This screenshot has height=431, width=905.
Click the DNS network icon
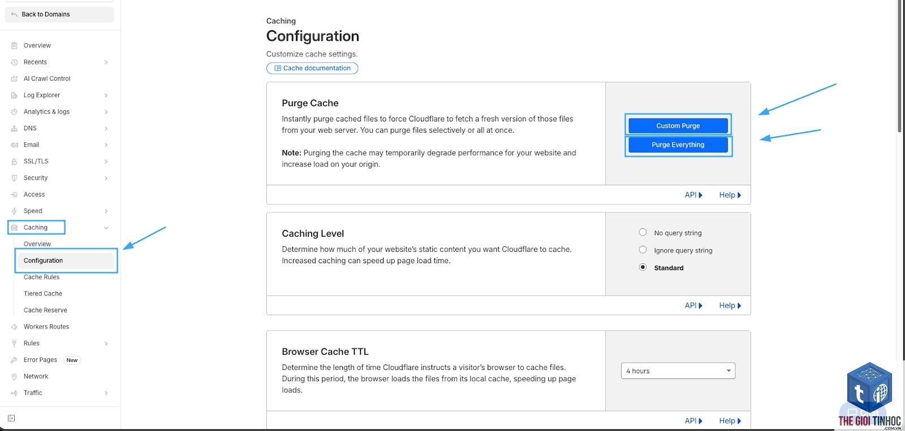tap(14, 128)
